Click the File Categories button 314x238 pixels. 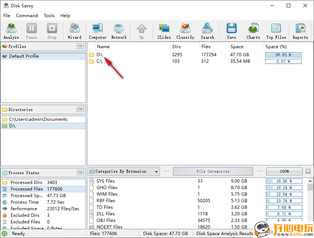click(213, 172)
